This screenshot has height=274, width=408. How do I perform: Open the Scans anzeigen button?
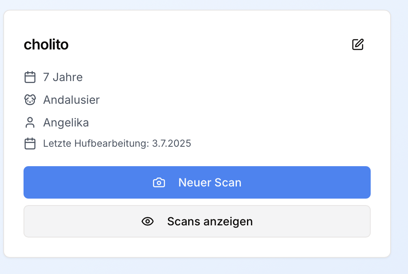(210, 221)
